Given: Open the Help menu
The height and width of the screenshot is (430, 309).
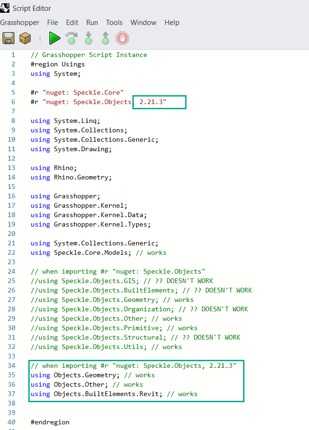Looking at the screenshot, I should (172, 23).
